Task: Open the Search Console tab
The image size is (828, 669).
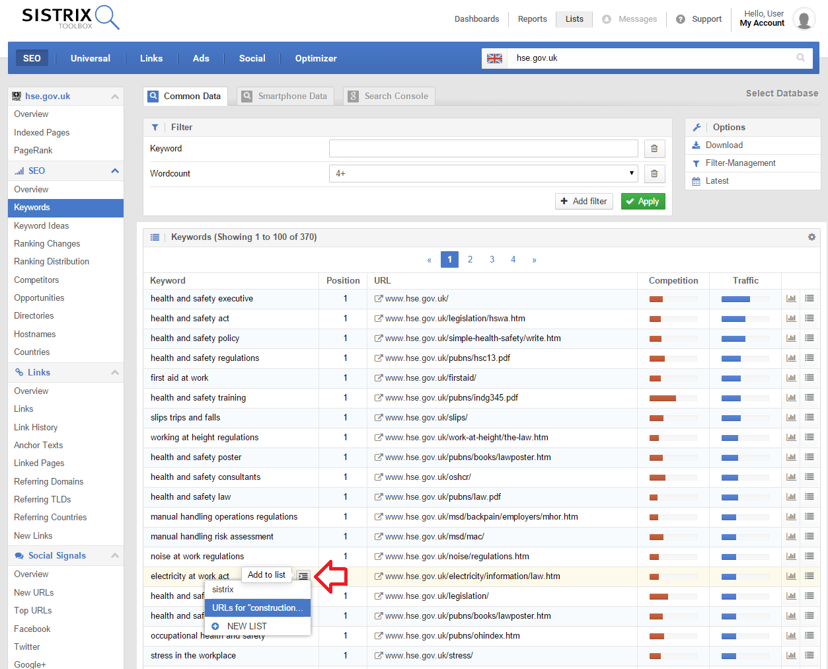Action: coord(389,96)
